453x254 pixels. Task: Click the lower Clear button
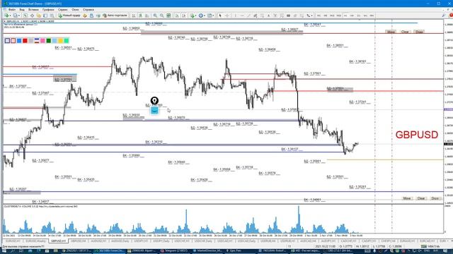click(x=421, y=198)
